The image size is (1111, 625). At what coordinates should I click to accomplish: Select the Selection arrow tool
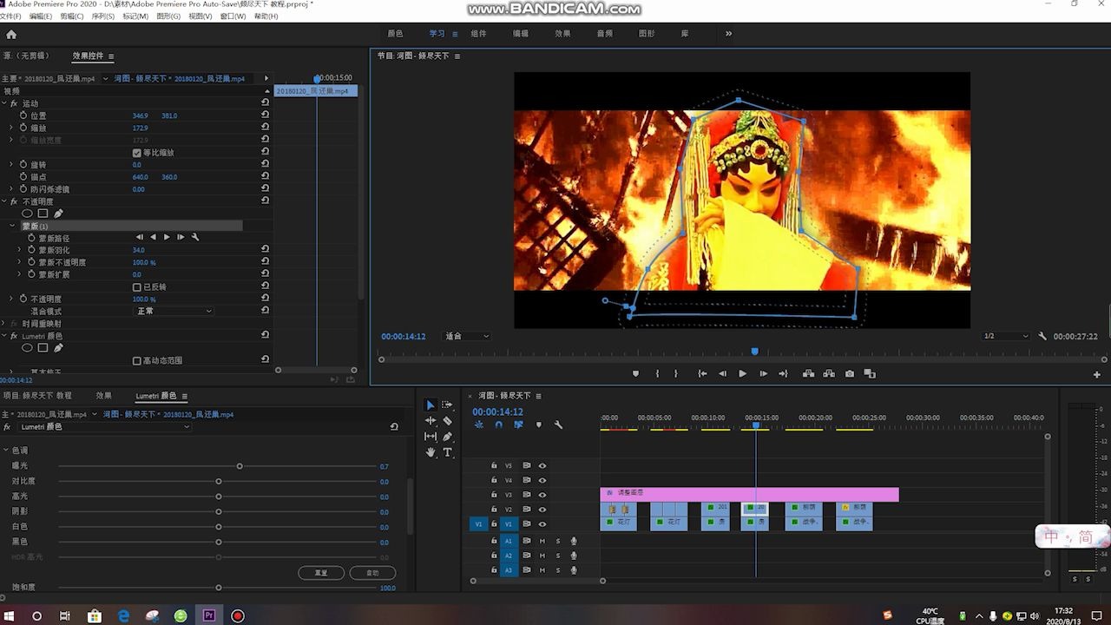tap(430, 405)
